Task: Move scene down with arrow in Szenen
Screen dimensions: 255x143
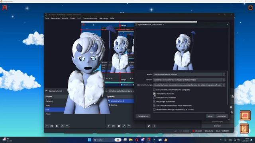Action: [x=67, y=126]
